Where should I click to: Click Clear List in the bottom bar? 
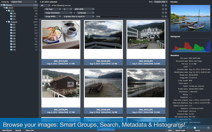pyautogui.click(x=29, y=130)
